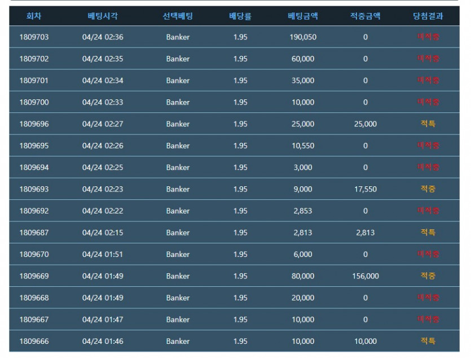Screen dimensions: 471x358
Task: Click red 미적중 result in row 1809703
Action: coord(428,37)
